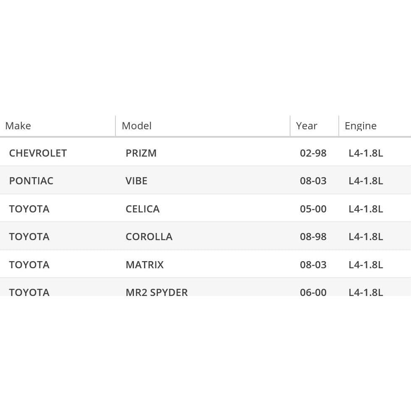Viewport: 411px width, 411px height.
Task: Select the CELICA model cell
Action: (142, 209)
